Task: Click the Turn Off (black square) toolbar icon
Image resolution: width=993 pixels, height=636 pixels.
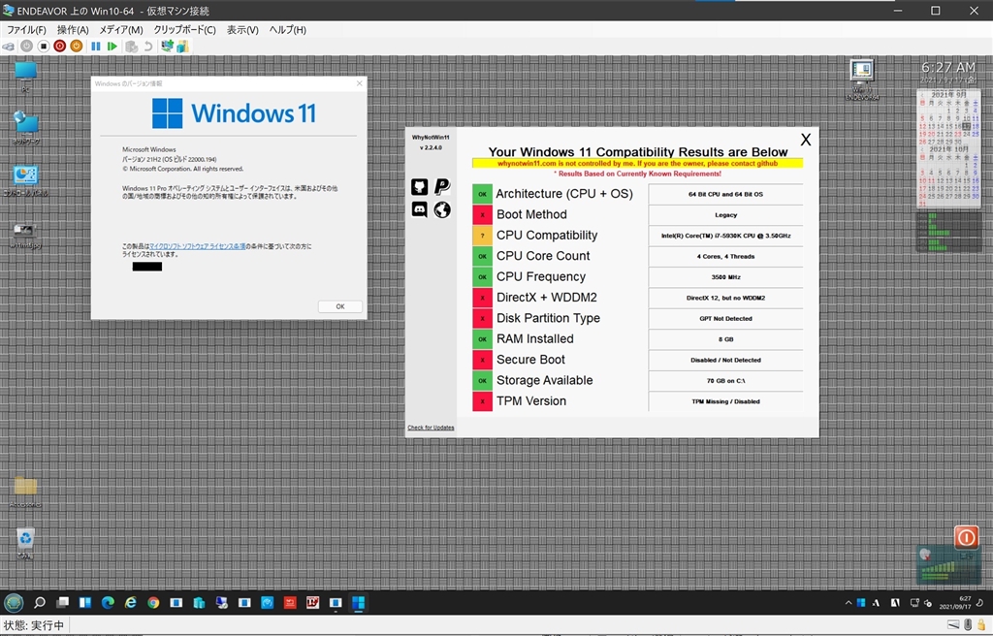Action: [43, 47]
